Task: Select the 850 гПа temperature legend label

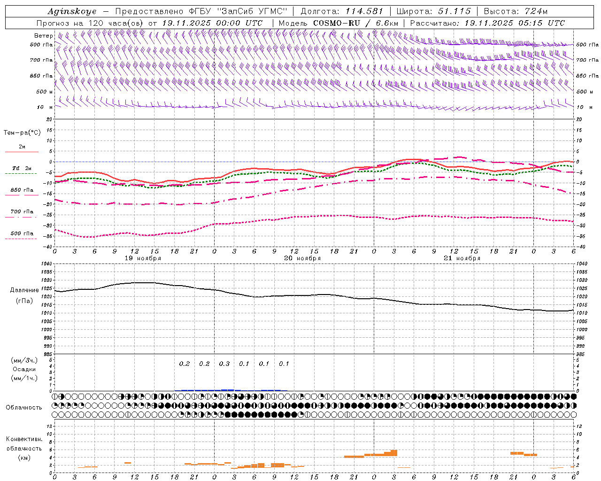Action: click(22, 190)
